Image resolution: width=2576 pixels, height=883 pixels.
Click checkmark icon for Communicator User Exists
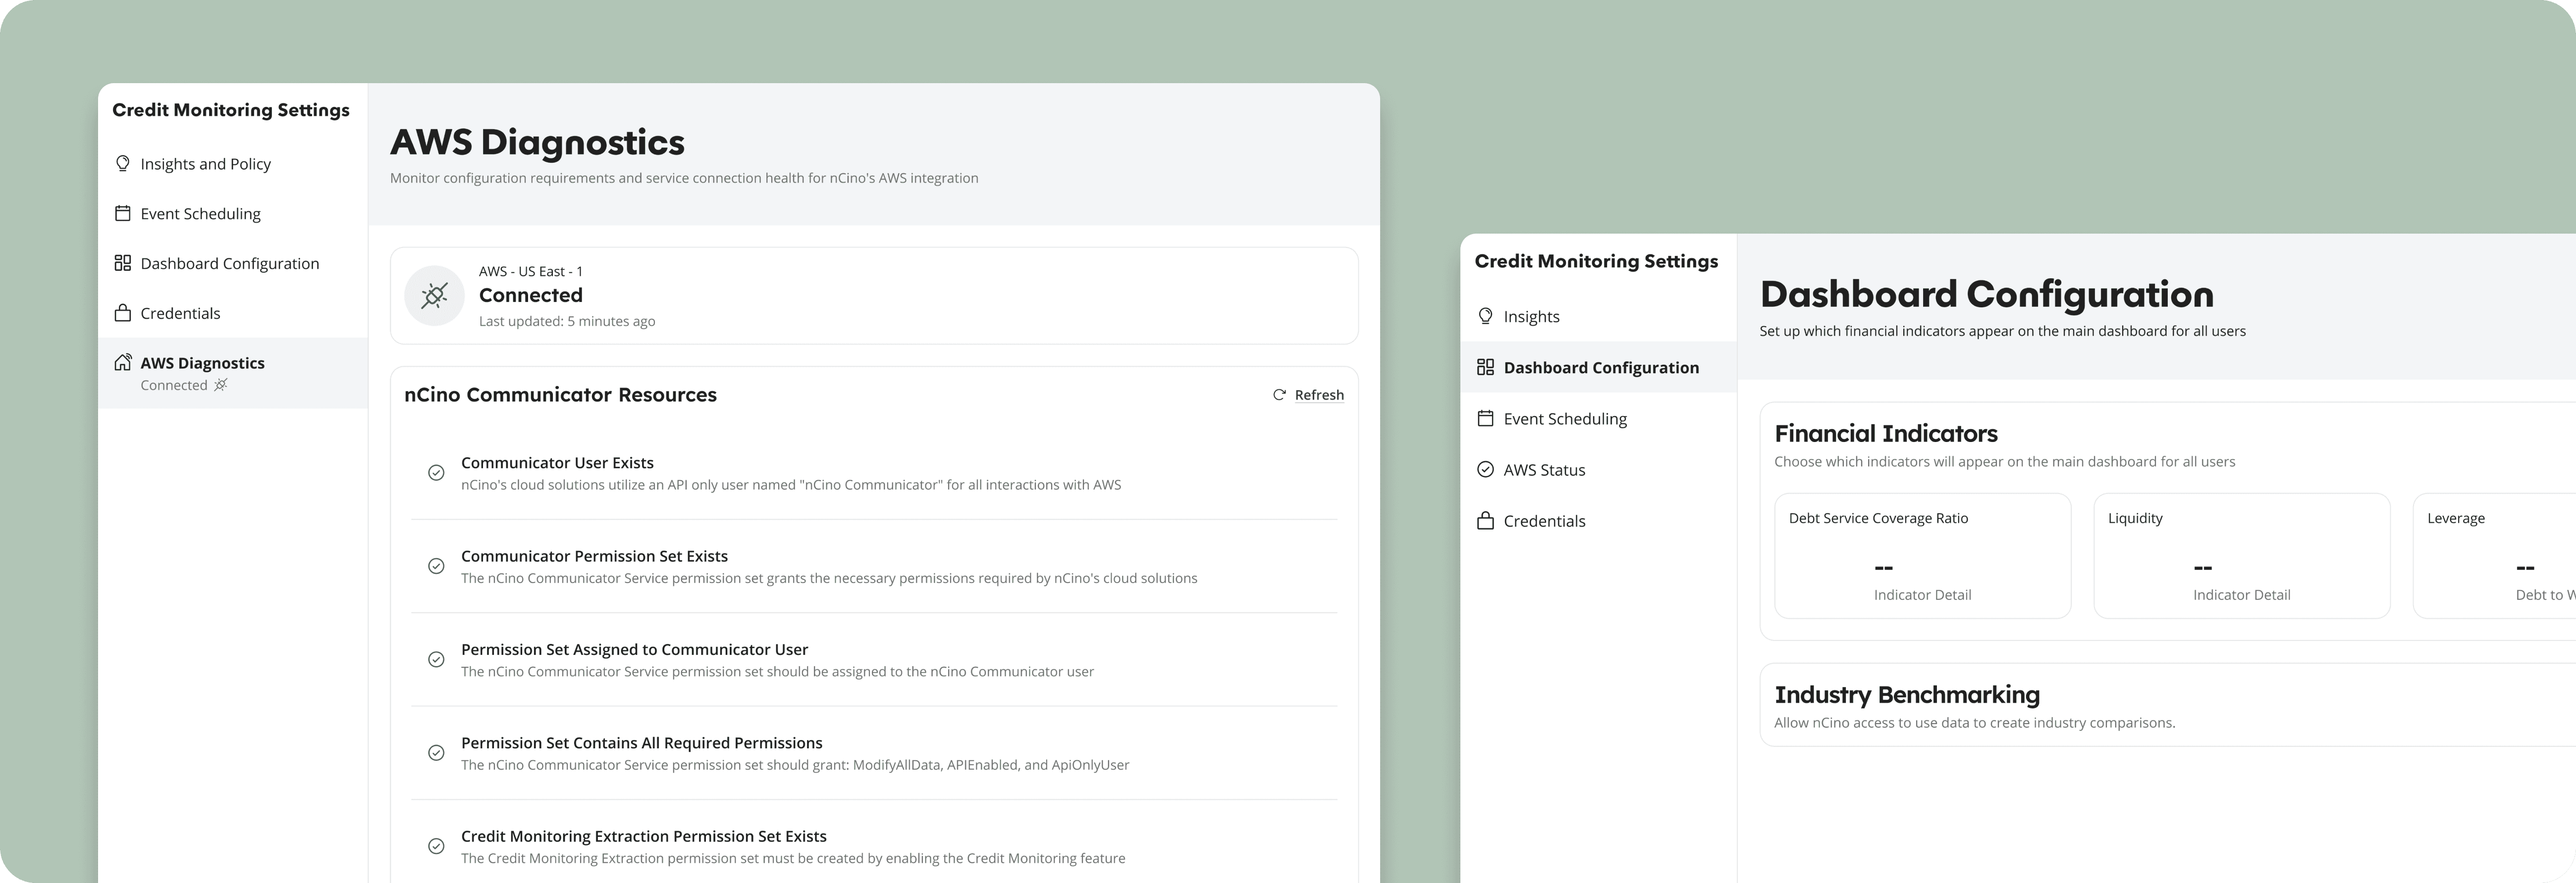[436, 473]
